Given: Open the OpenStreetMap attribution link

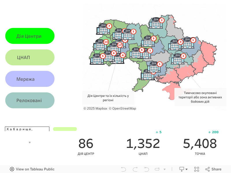Looking at the screenshot, I should click(x=122, y=108).
